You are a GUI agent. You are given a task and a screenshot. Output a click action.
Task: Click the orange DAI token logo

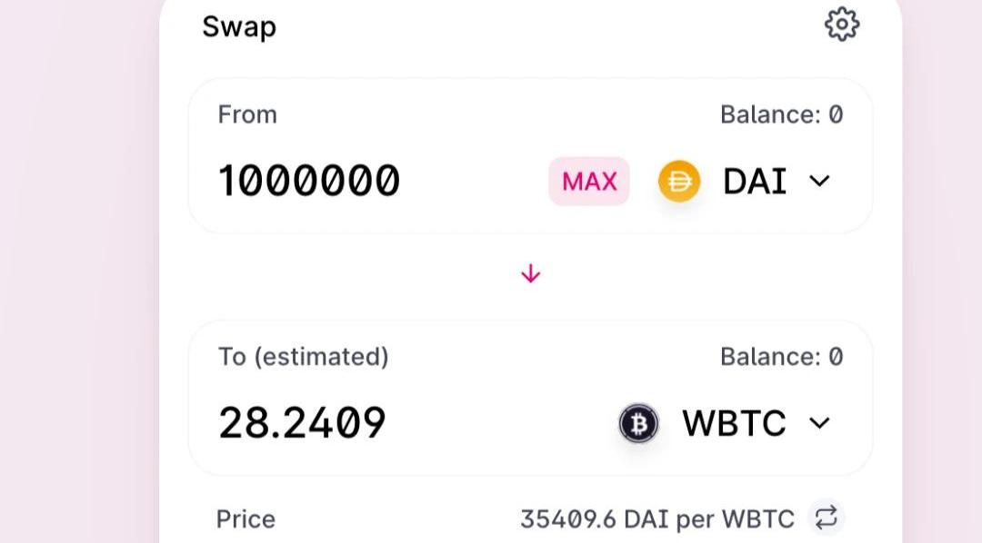679,181
